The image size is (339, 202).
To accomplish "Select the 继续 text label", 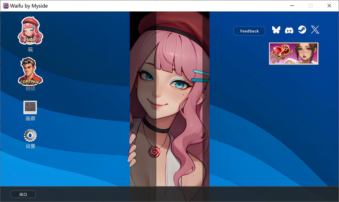I will [30, 89].
